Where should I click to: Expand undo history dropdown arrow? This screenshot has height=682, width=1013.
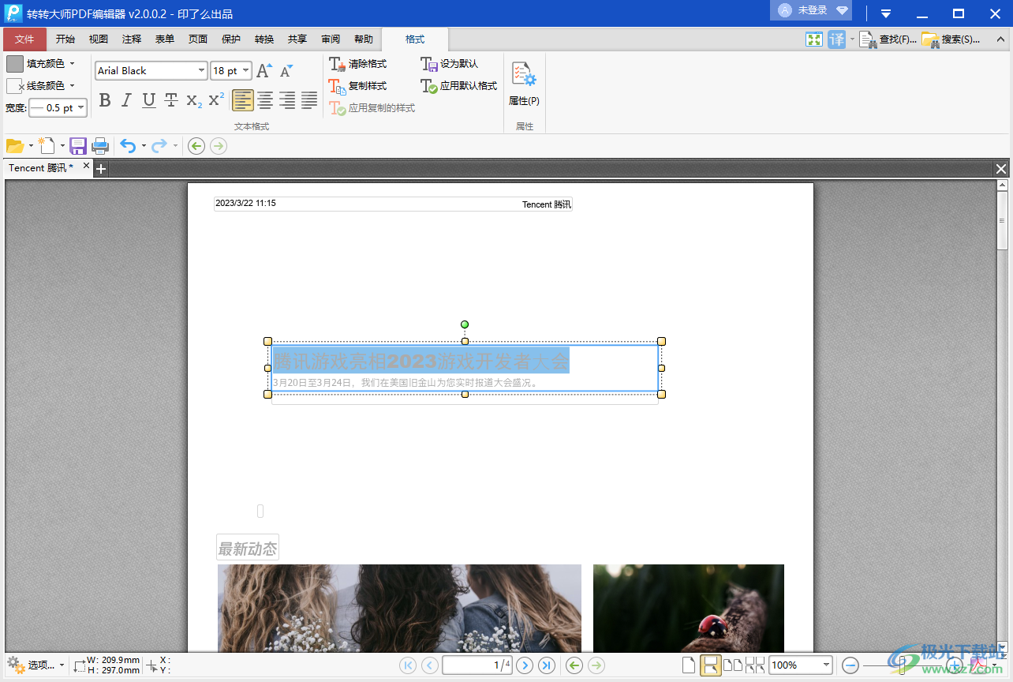pos(144,146)
